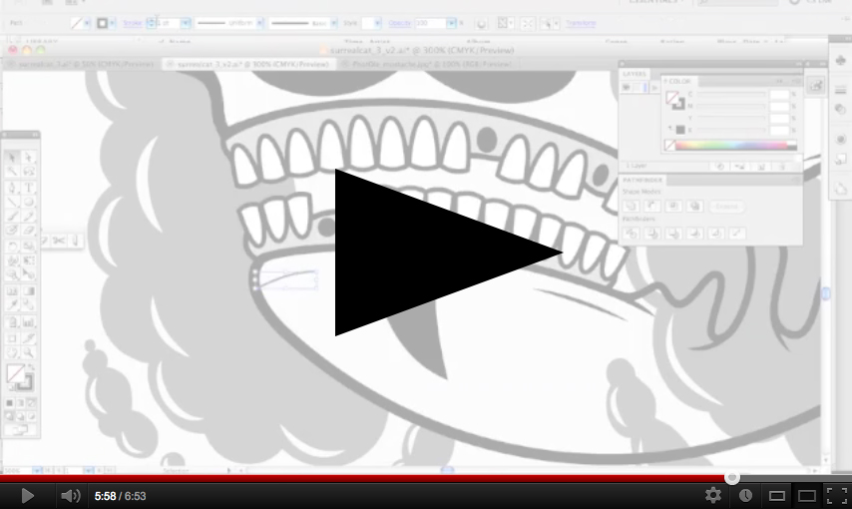Open the Opacity link in control bar
The height and width of the screenshot is (509, 852).
tap(399, 23)
